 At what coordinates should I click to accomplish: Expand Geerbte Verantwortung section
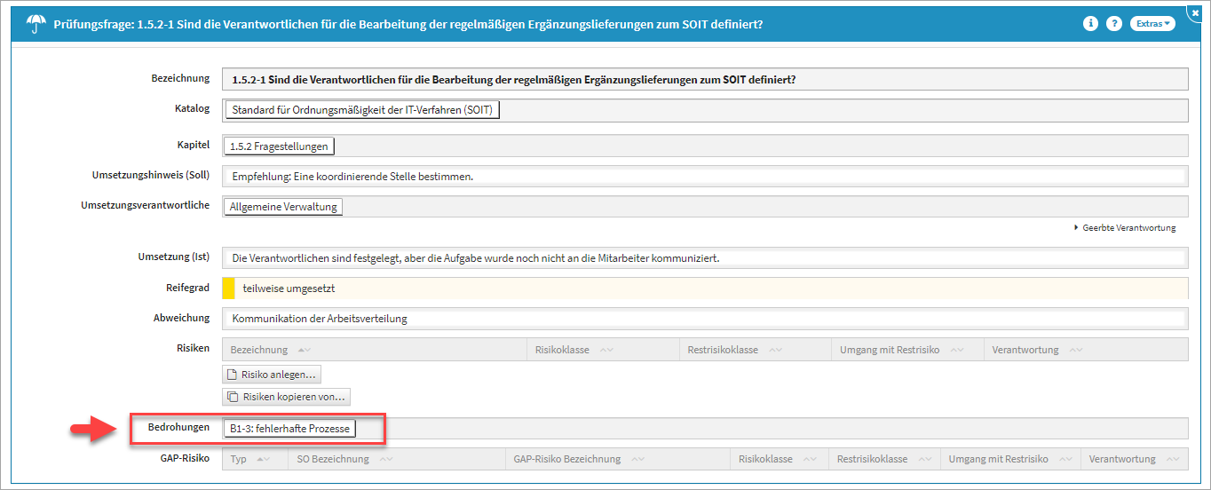1124,228
